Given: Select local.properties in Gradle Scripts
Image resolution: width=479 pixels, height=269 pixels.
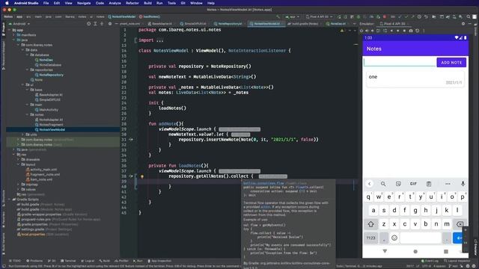Looking at the screenshot, I should coord(33,234).
